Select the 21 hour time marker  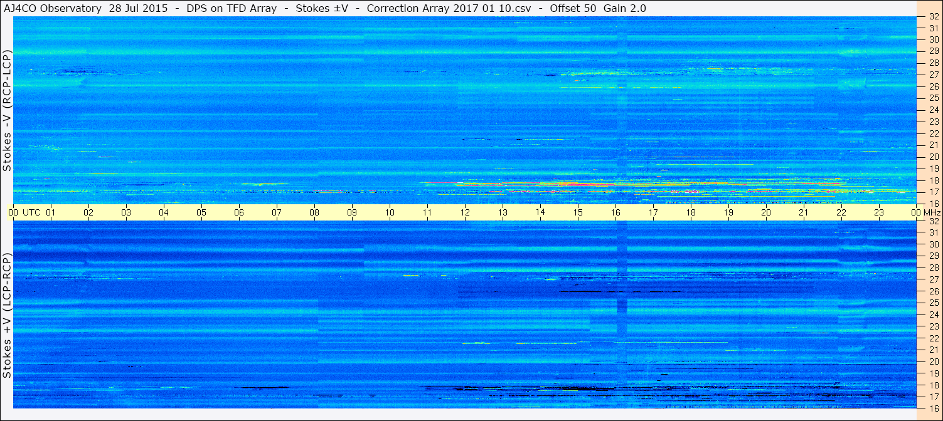pos(804,213)
